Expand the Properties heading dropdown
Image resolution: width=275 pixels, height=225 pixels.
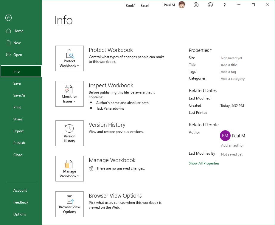201,50
